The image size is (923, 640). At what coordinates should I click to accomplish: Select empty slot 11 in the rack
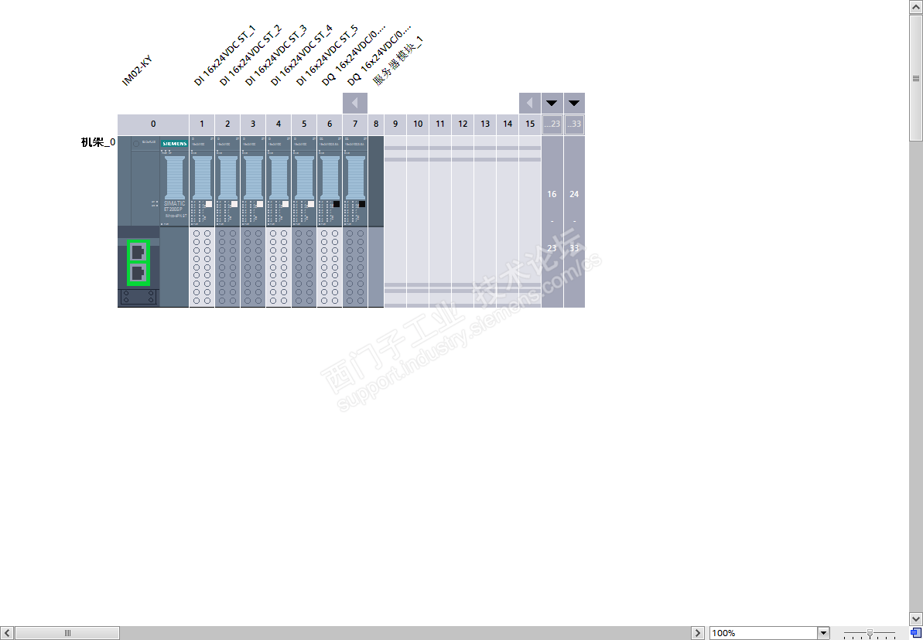(440, 221)
